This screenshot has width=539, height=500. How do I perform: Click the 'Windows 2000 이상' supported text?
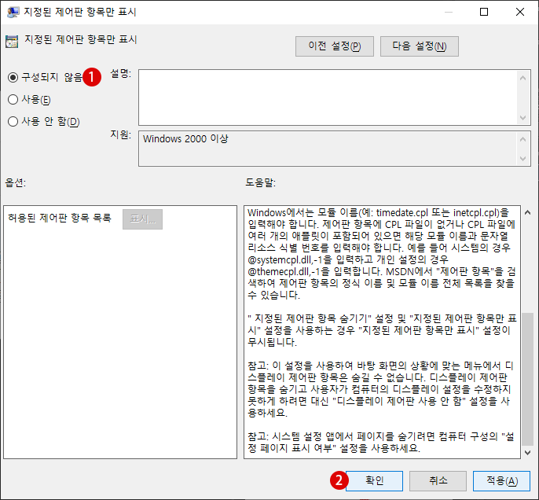(185, 139)
